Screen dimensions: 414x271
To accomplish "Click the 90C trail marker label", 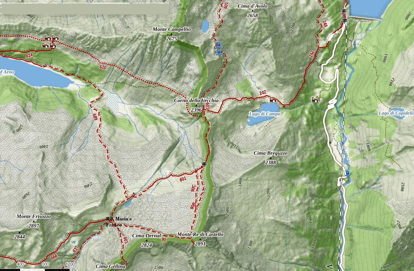I will (x=193, y=188).
